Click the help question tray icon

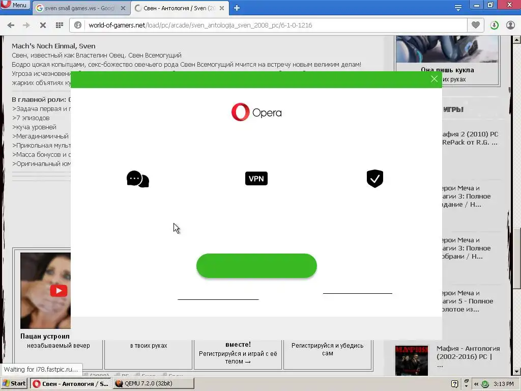click(x=455, y=384)
